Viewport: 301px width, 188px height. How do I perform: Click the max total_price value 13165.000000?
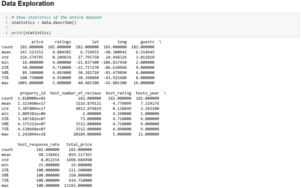(78, 185)
